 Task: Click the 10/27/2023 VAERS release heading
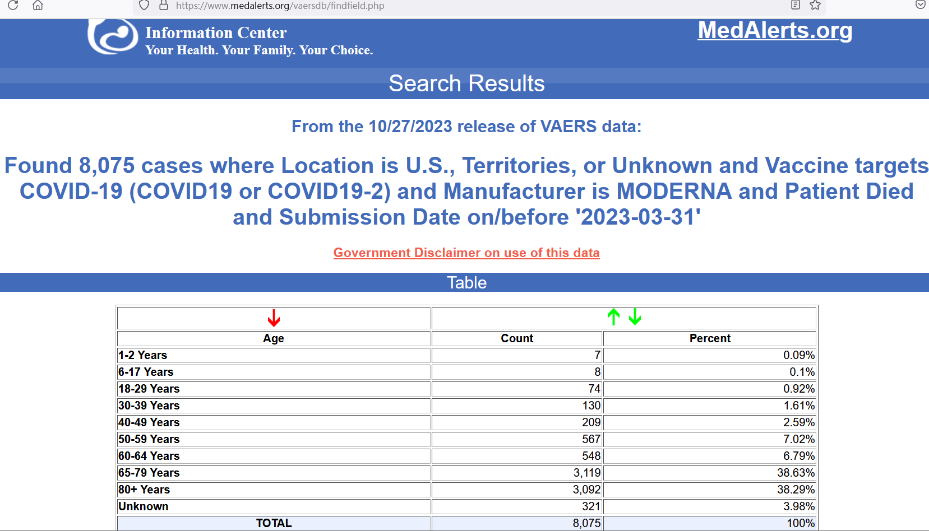(466, 127)
